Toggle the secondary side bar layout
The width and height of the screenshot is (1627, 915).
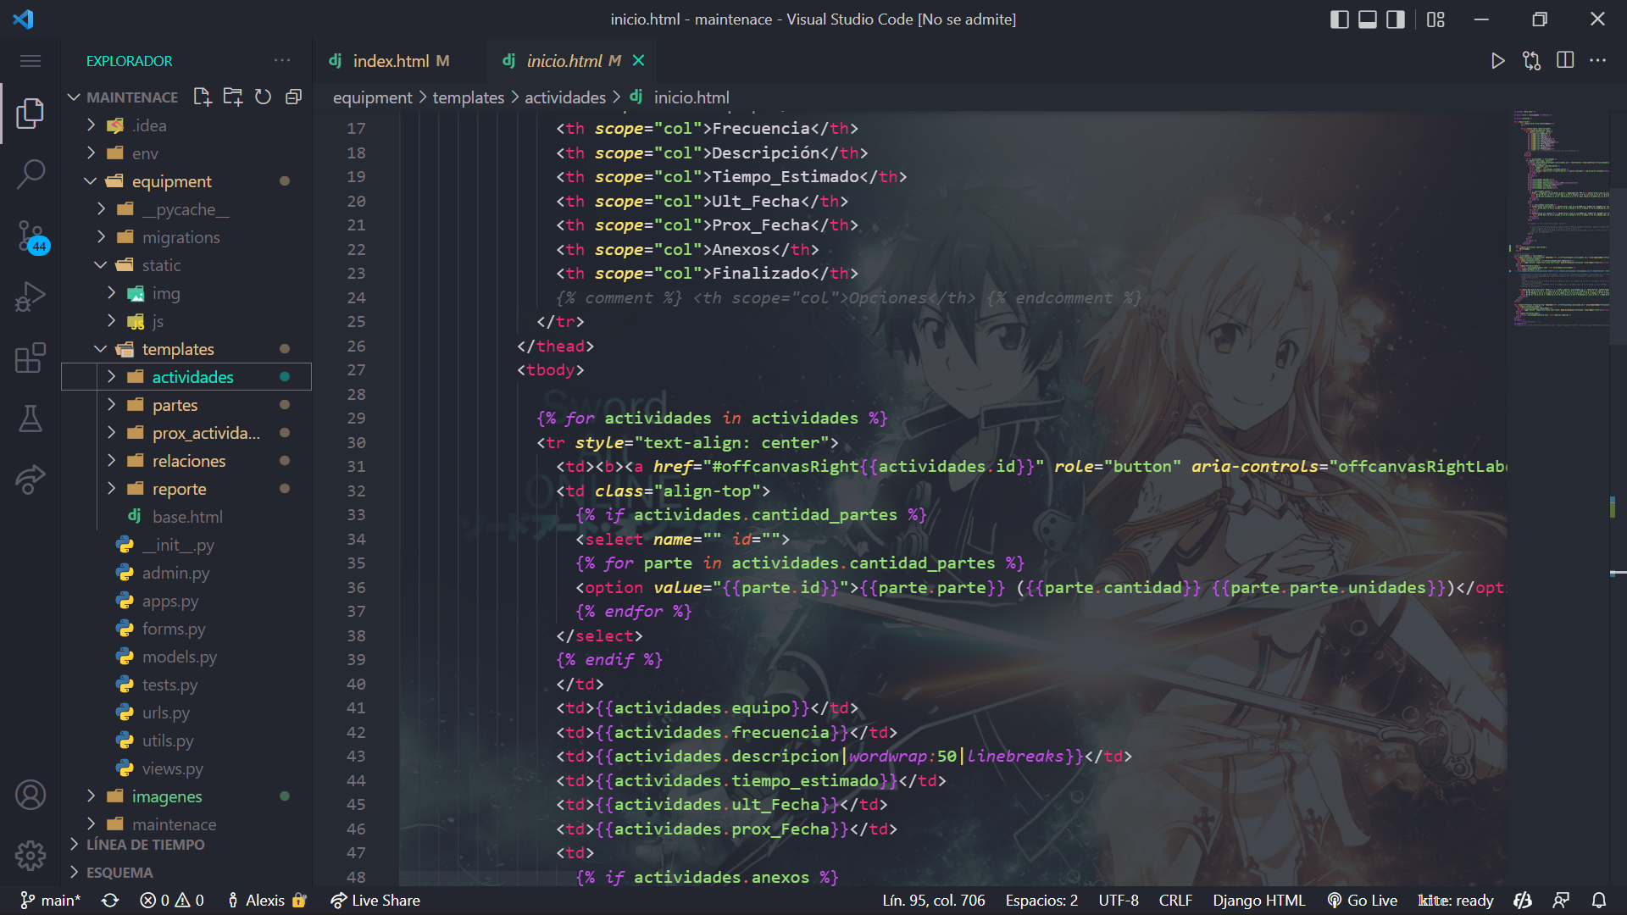click(1395, 19)
